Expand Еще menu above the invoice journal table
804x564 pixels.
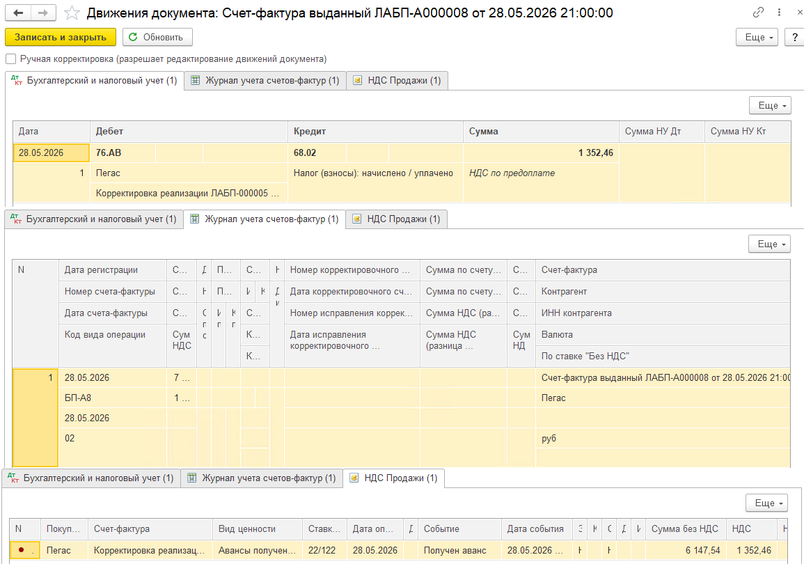770,244
